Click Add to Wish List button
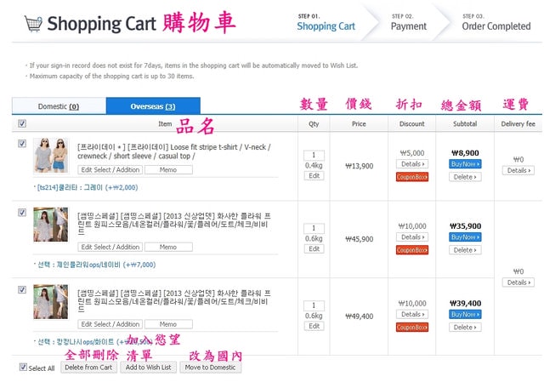 tap(148, 368)
